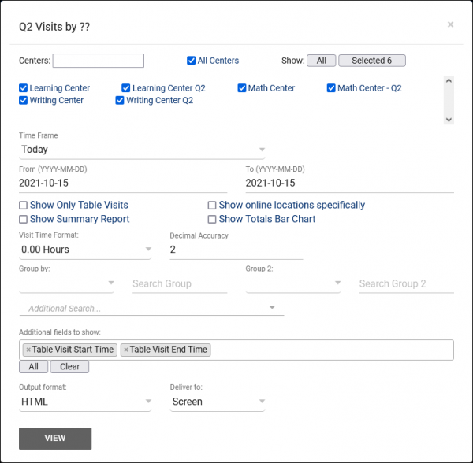The height and width of the screenshot is (463, 473).
Task: Check Show Totals Bar Chart option
Action: pyautogui.click(x=213, y=220)
